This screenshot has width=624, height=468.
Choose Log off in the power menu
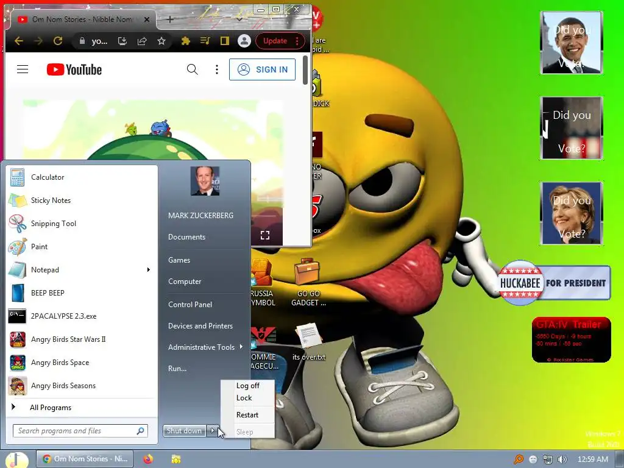[x=247, y=386]
